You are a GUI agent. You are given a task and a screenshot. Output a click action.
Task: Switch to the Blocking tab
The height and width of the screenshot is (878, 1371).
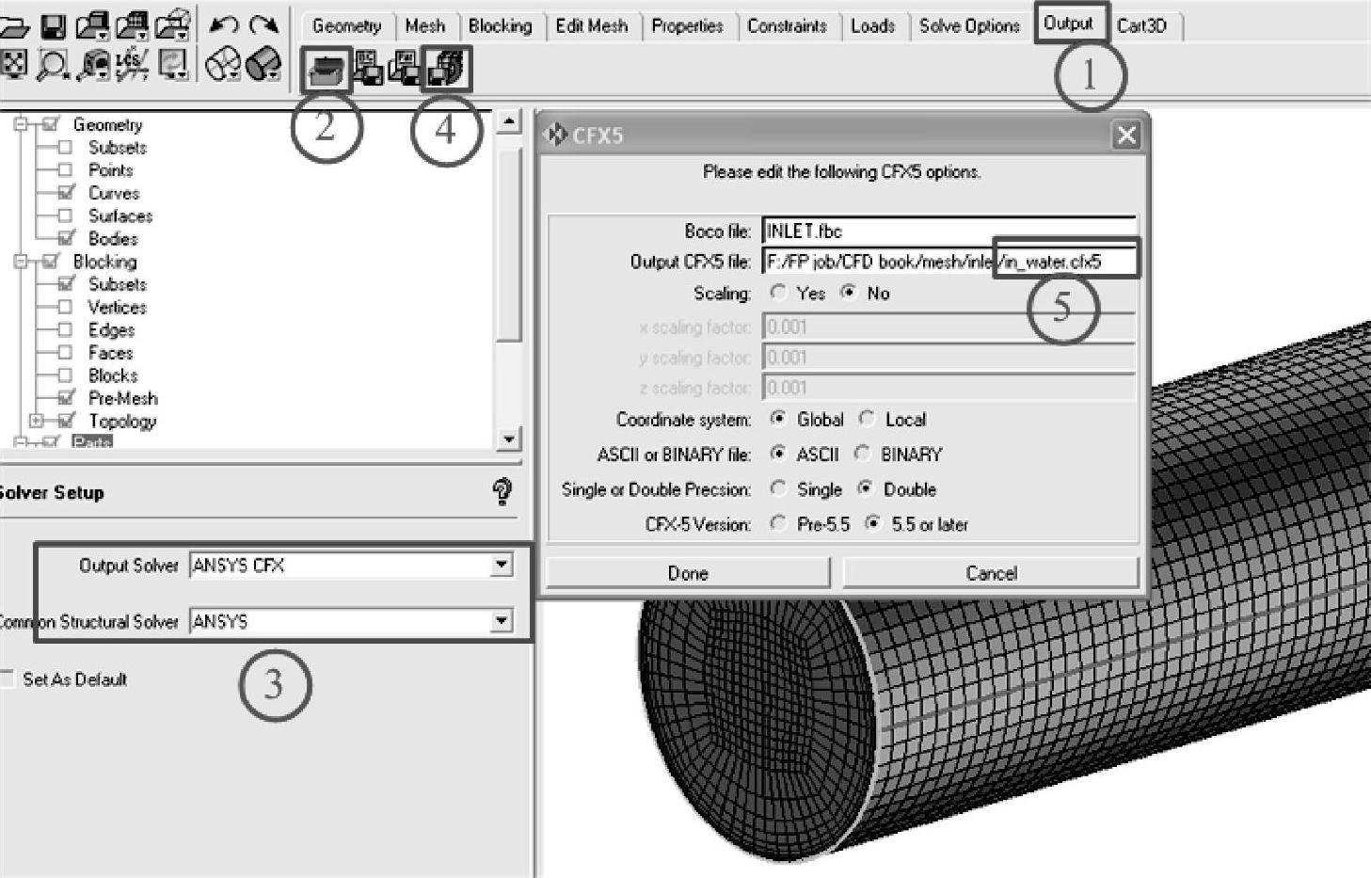[x=500, y=26]
